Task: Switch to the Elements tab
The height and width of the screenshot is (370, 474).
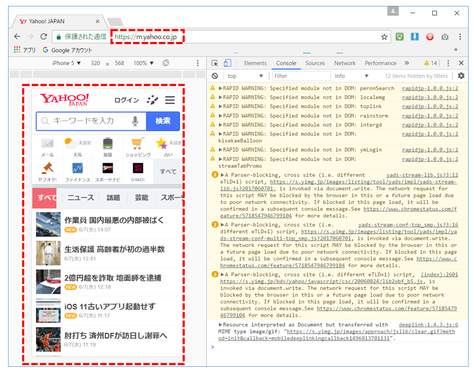Action: pyautogui.click(x=255, y=63)
